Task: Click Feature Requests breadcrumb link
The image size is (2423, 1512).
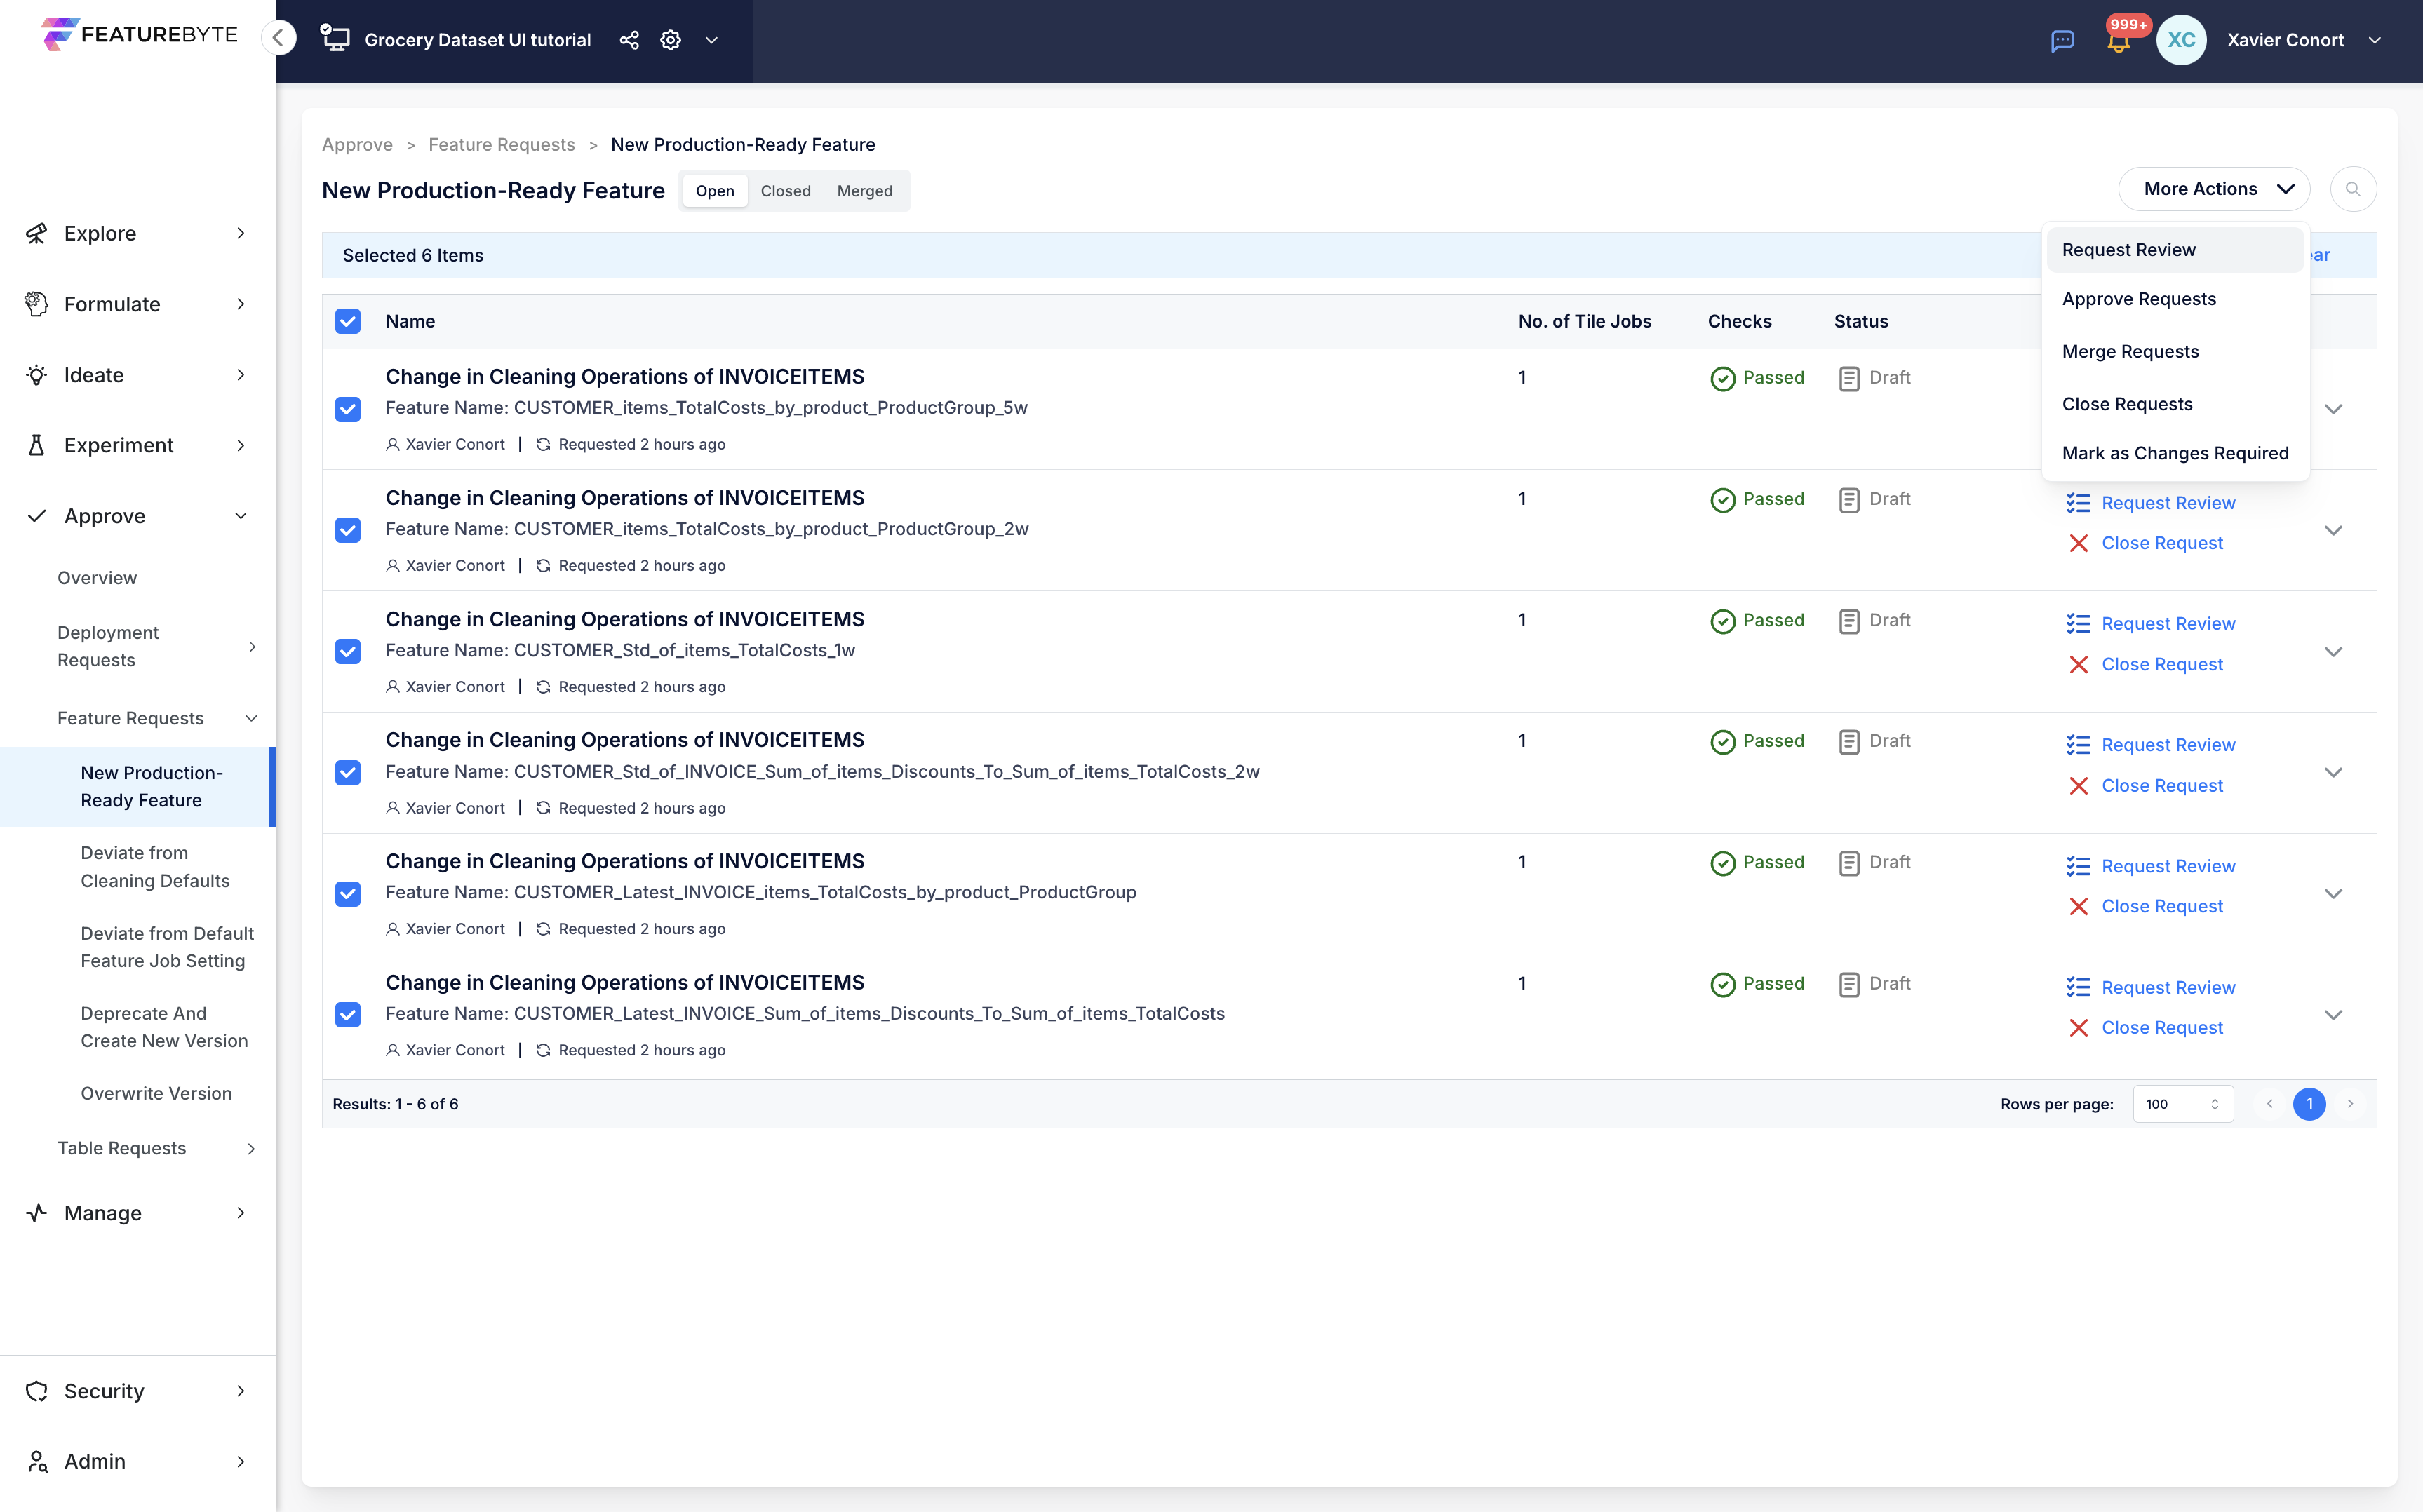Action: click(x=501, y=145)
